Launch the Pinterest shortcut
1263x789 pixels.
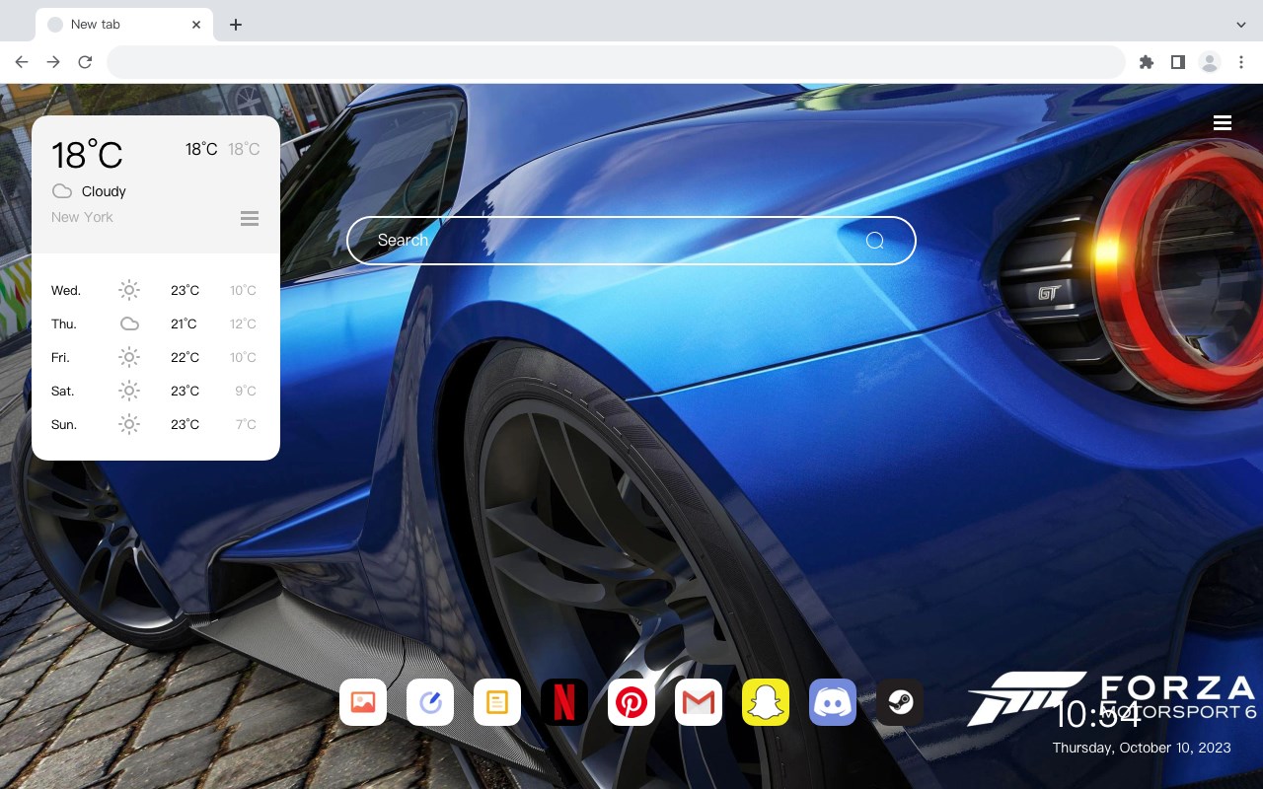pos(631,702)
